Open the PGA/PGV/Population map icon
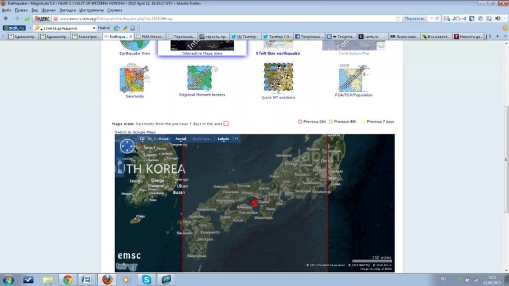Viewport: 509px width, 286px height. pos(353,78)
